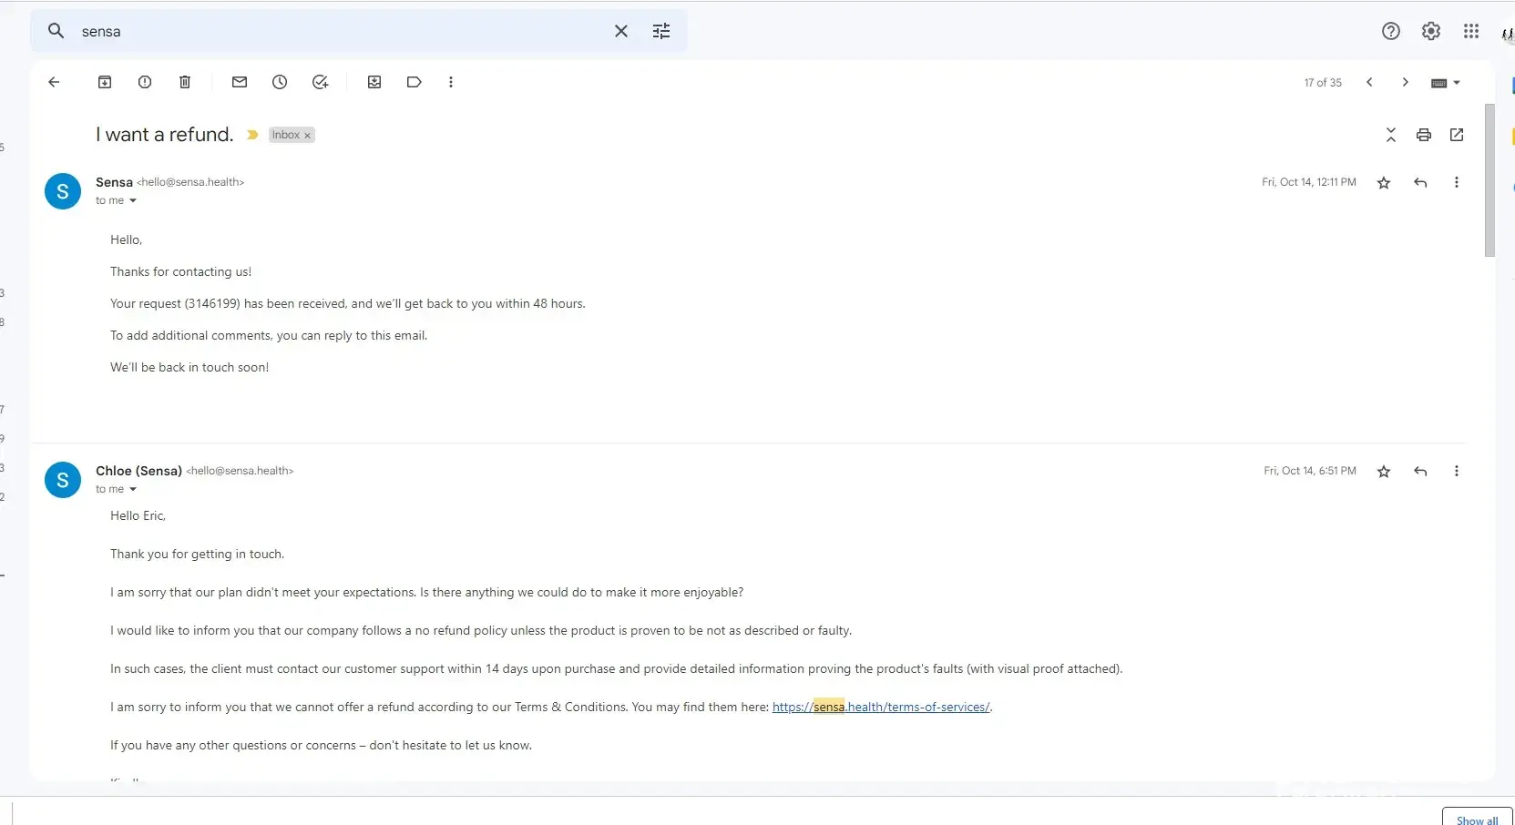The image size is (1515, 825).
Task: Print the entire conversation
Action: point(1424,135)
